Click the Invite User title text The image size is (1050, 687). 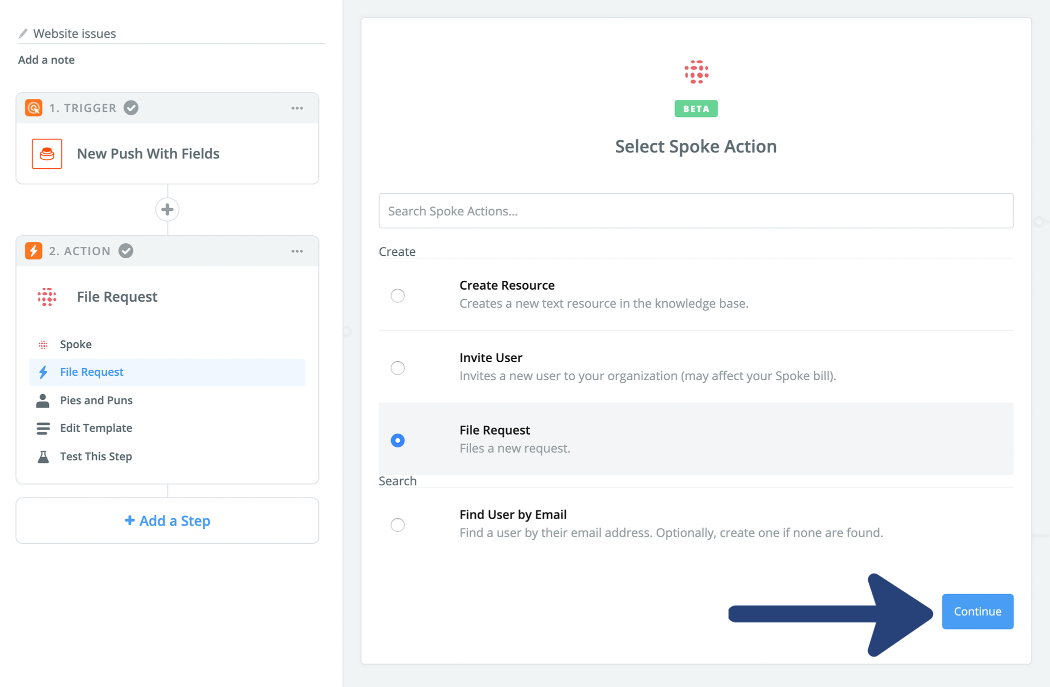click(x=491, y=358)
